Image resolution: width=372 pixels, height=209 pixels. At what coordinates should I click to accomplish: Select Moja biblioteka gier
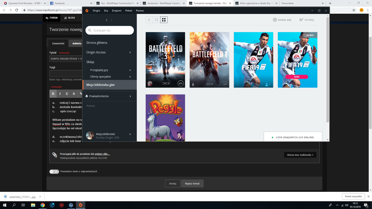tap(109, 85)
